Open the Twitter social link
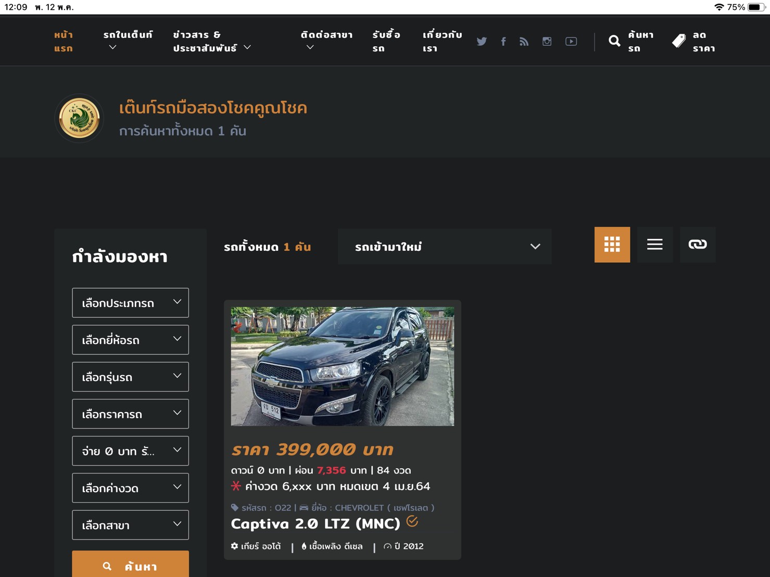Viewport: 770px width, 577px height. coord(482,41)
